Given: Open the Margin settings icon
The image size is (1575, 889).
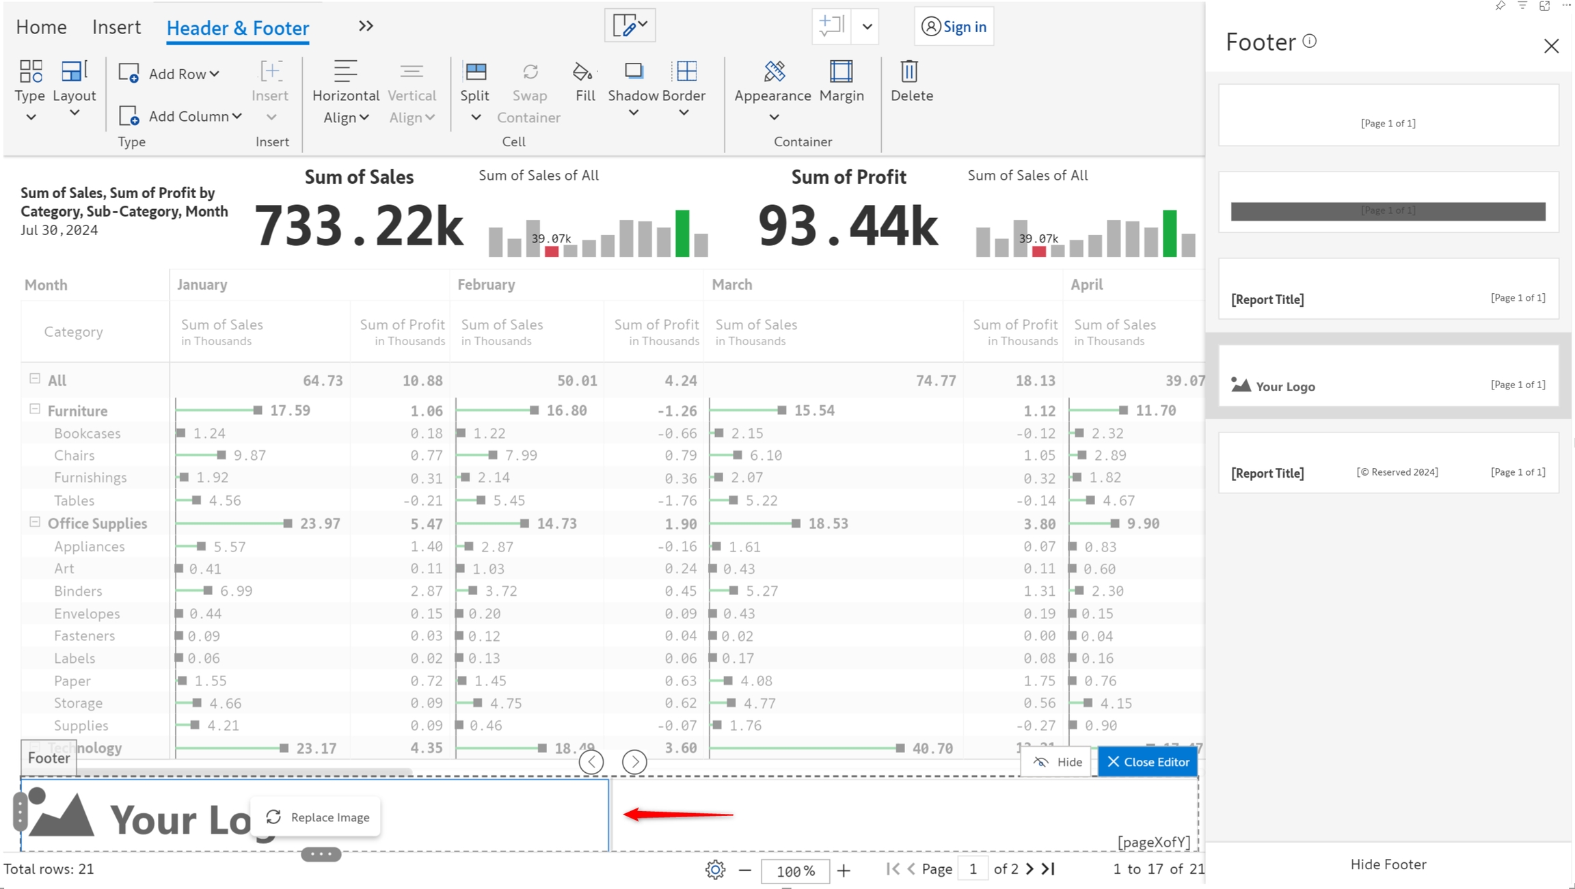Looking at the screenshot, I should [841, 72].
